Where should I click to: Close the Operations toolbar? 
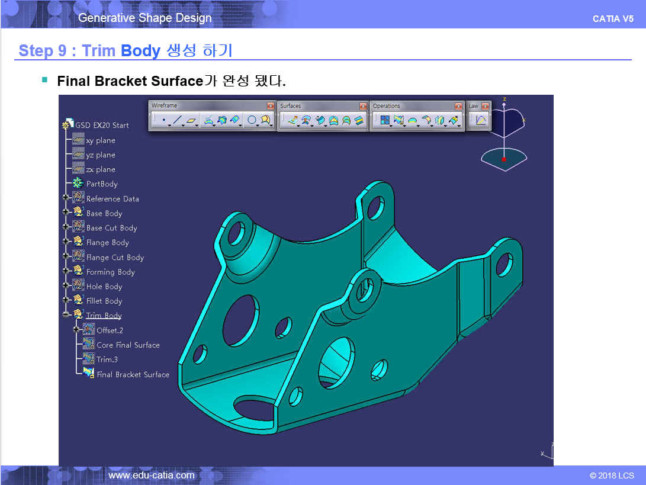[x=458, y=106]
